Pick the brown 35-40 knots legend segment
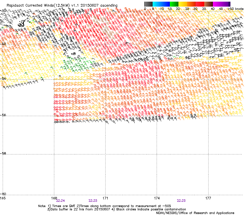The height and width of the screenshot is (215, 245). 209,4
